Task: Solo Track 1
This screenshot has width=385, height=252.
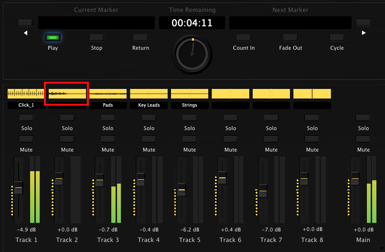Action: 26,118
